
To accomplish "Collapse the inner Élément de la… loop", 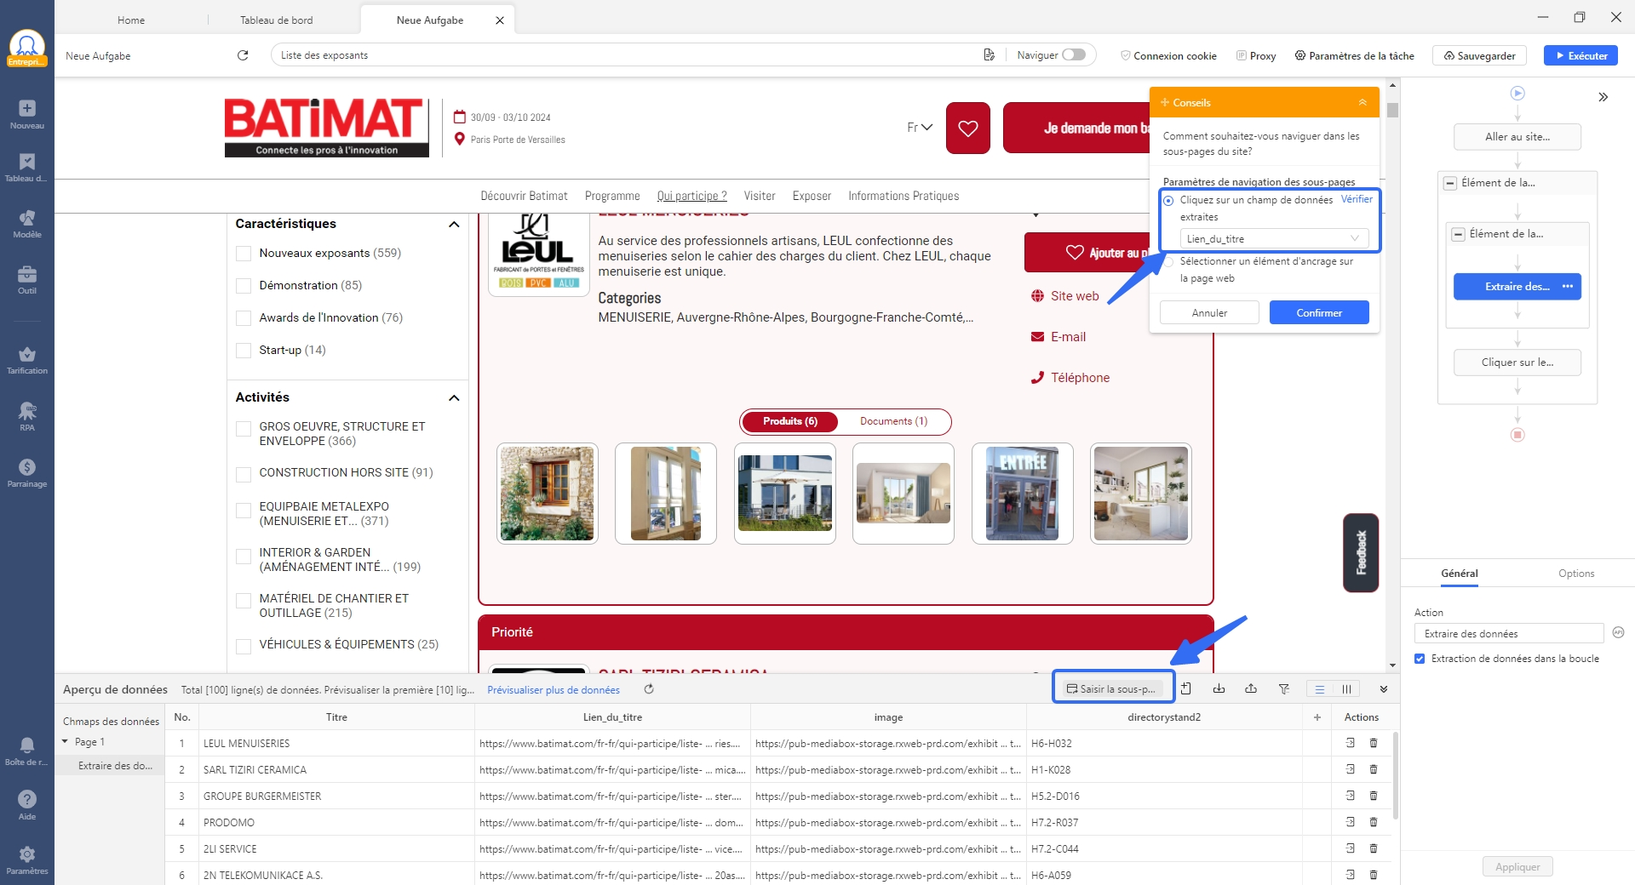I will pos(1458,234).
